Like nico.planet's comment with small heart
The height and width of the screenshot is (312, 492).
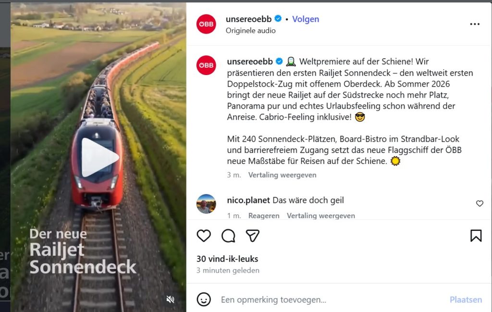click(x=480, y=203)
